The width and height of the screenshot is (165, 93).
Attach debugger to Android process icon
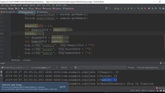click(x=142, y=9)
